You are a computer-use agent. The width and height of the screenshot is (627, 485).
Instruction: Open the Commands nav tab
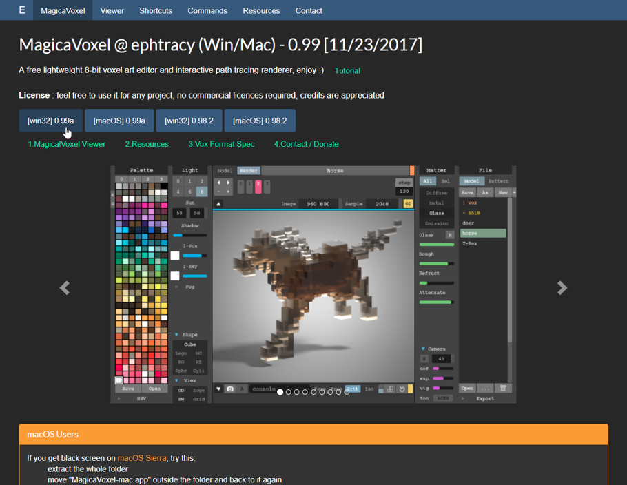pyautogui.click(x=207, y=10)
